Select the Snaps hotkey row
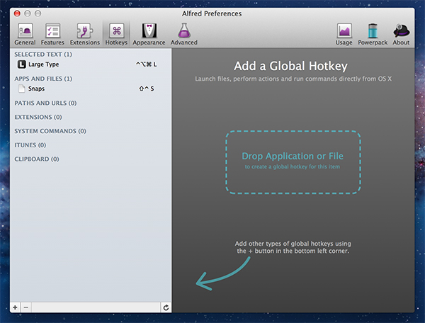Image resolution: width=425 pixels, height=323 pixels. pos(91,89)
